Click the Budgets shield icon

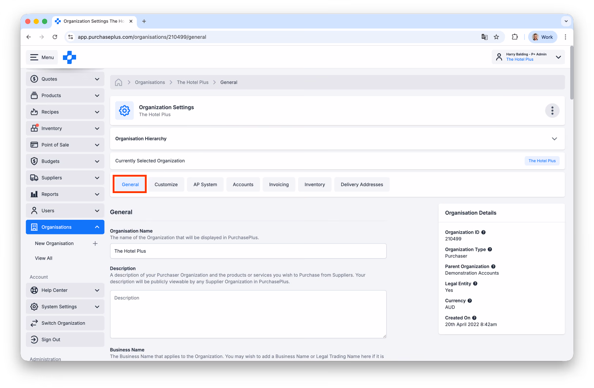(x=34, y=161)
